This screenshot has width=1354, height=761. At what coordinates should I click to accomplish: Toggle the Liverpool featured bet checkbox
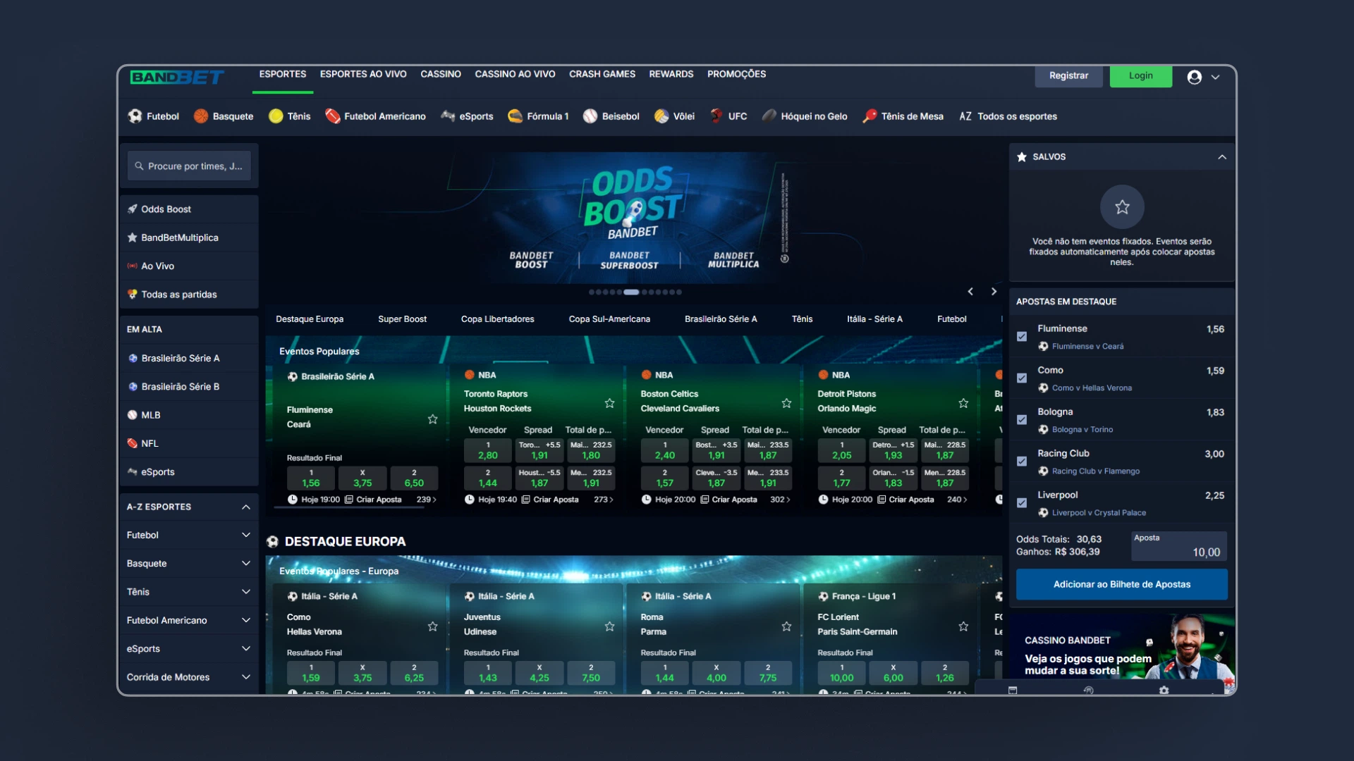point(1022,503)
